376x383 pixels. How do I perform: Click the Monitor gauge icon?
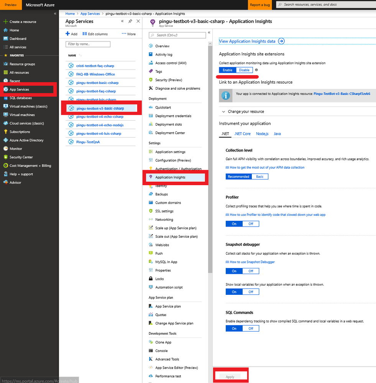6,149
